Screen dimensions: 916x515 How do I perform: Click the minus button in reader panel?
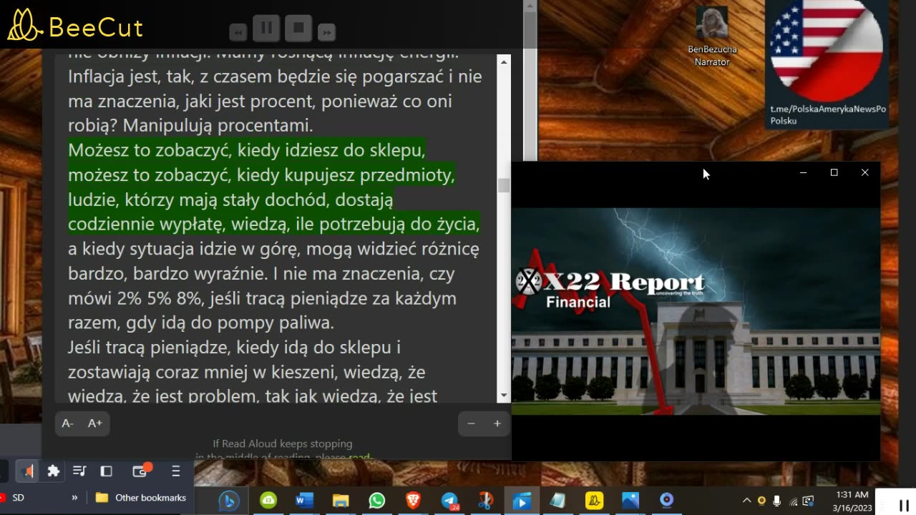[471, 423]
